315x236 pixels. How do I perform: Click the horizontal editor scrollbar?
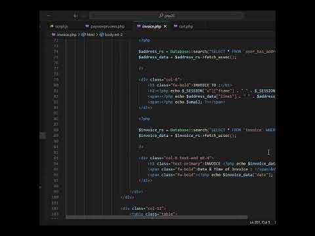point(157,217)
